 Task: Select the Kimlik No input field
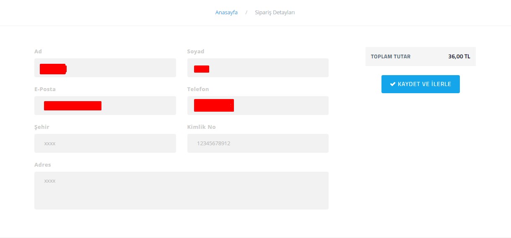click(x=258, y=143)
